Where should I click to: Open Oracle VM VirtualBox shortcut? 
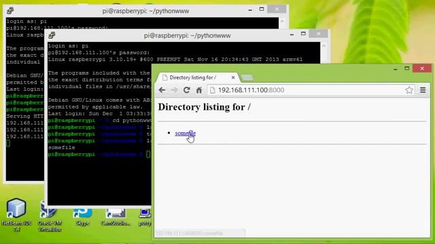tap(50, 216)
